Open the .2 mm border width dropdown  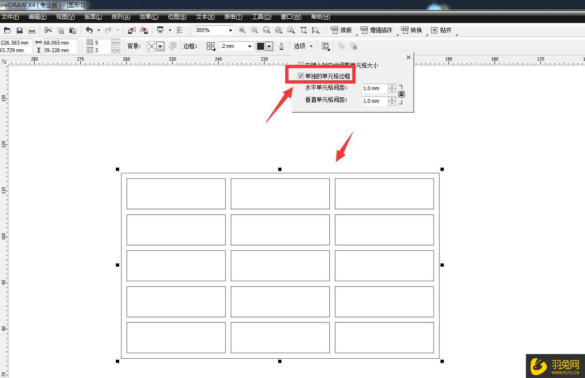coord(250,46)
